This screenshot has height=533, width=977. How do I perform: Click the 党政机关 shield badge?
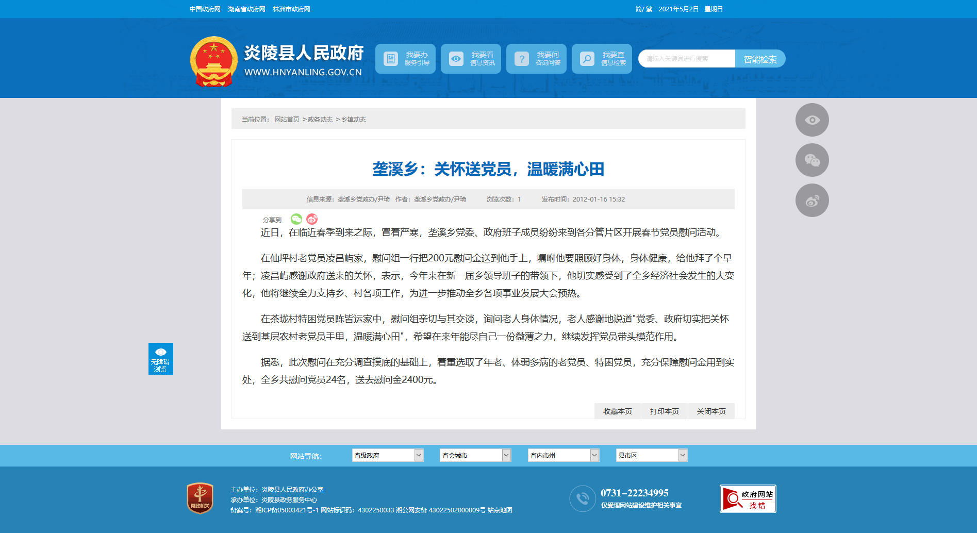[x=200, y=498]
